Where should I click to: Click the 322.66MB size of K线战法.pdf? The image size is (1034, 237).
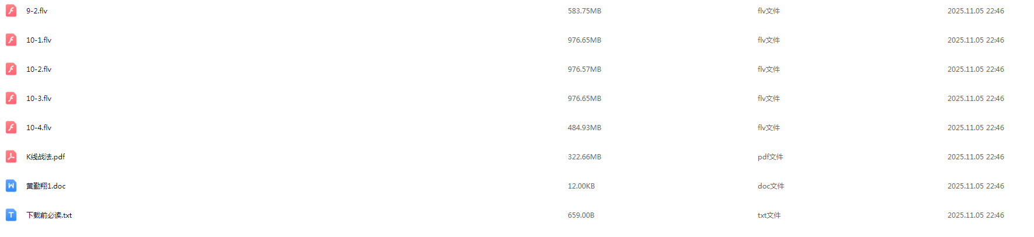tap(584, 157)
